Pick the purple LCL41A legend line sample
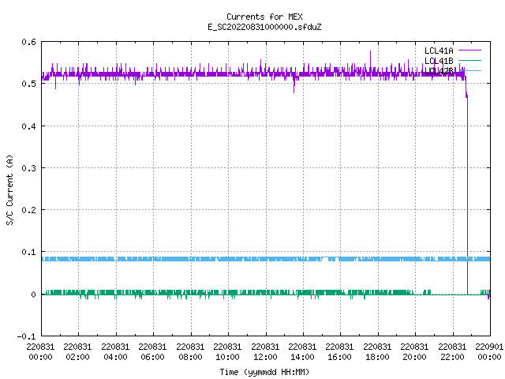505x379 pixels. click(x=469, y=51)
